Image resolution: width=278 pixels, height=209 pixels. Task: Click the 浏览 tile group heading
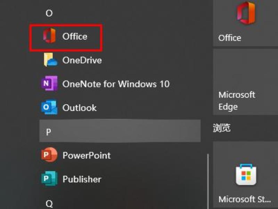click(222, 127)
